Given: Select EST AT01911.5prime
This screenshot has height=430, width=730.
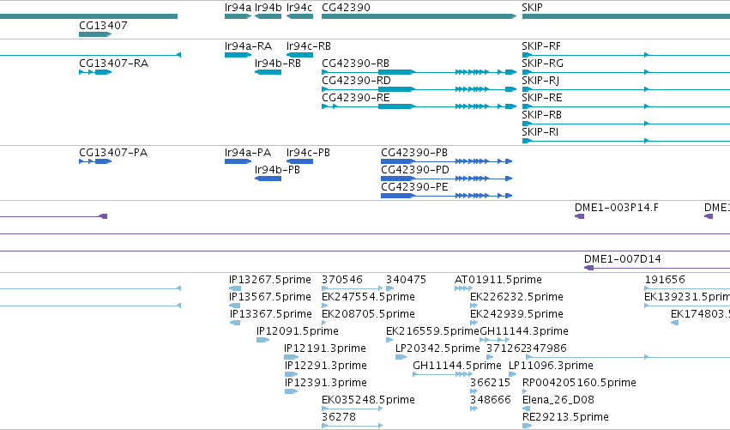Looking at the screenshot, I should [463, 288].
